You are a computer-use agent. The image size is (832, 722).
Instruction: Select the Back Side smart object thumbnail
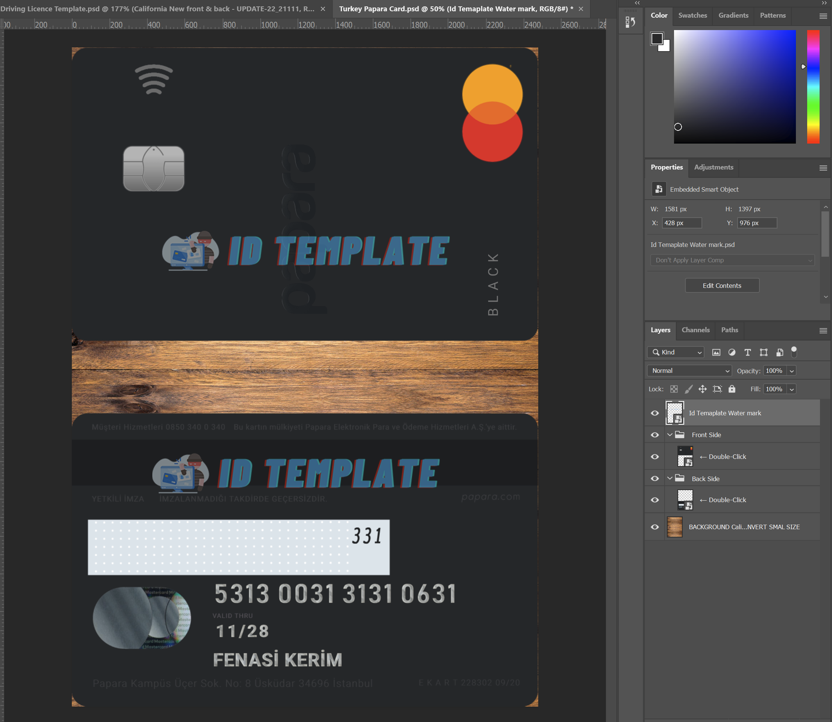coord(685,500)
